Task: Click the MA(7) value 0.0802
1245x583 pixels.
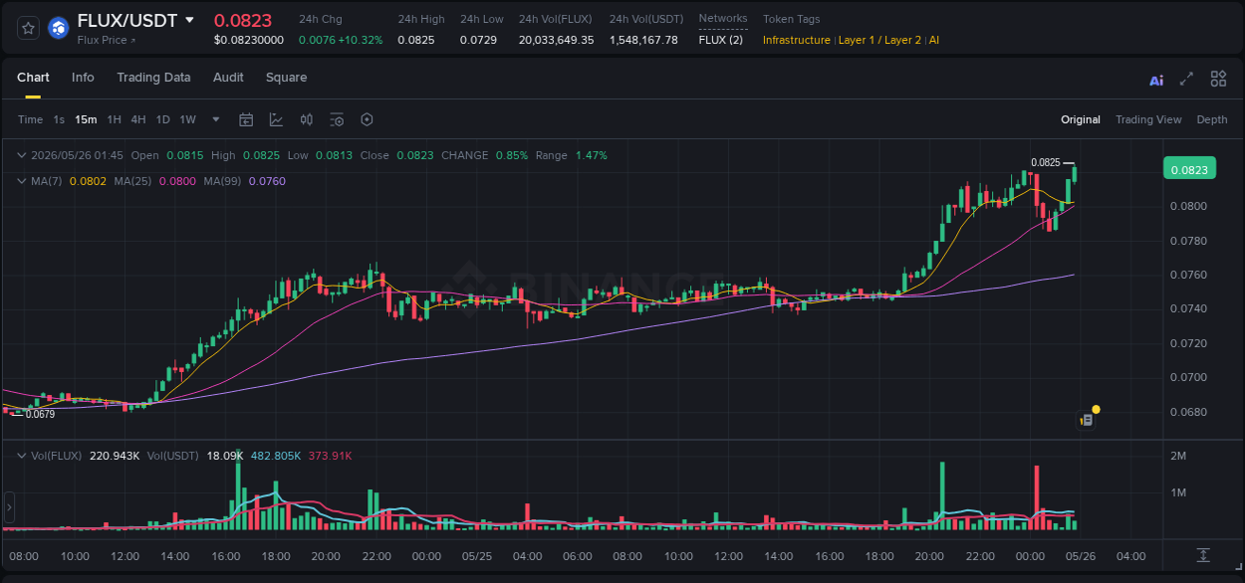Action: (x=86, y=181)
